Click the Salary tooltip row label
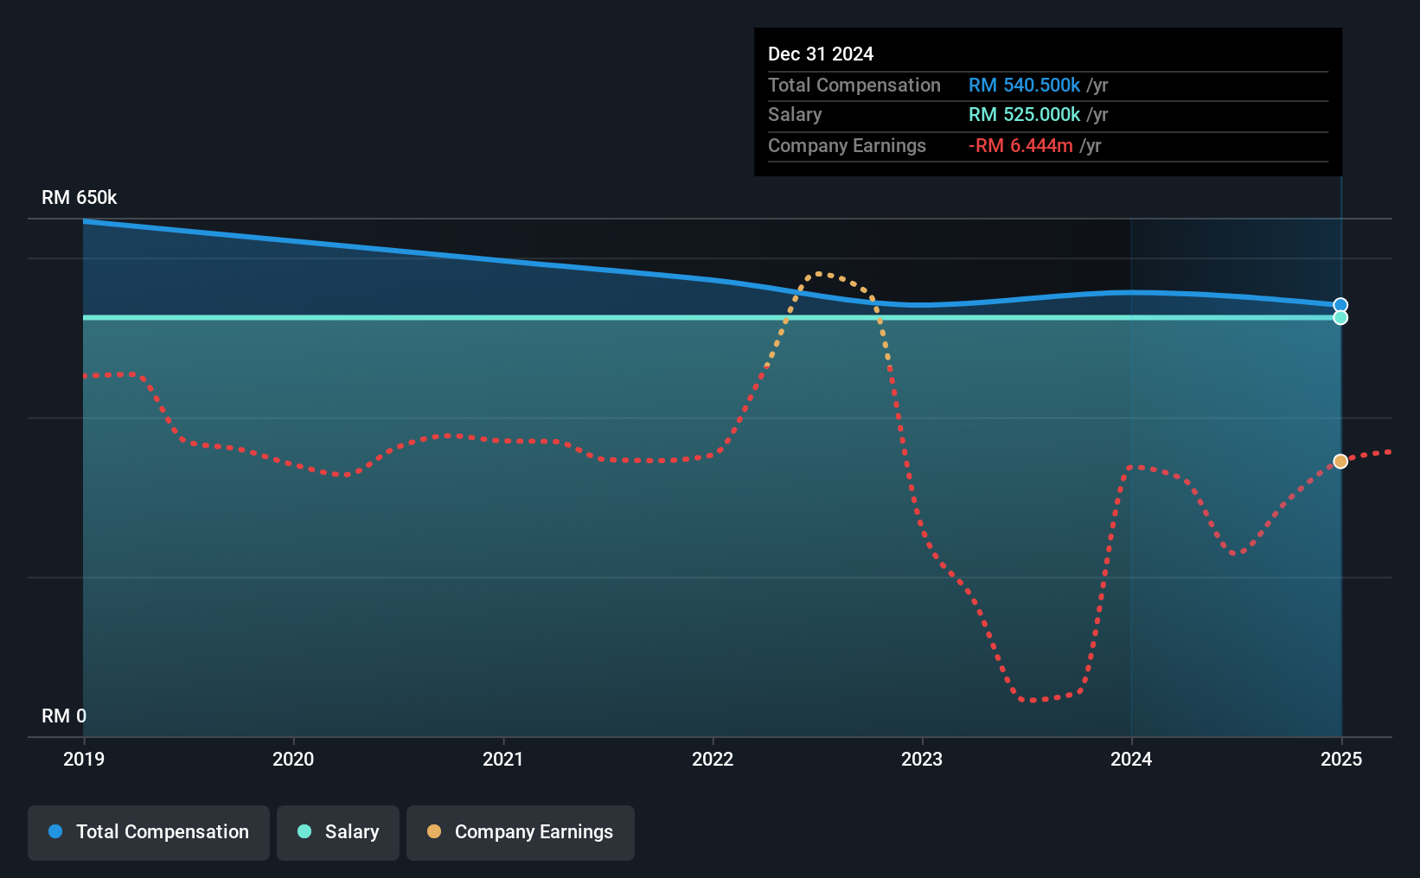Screen dimensions: 1420x878 [x=795, y=115]
